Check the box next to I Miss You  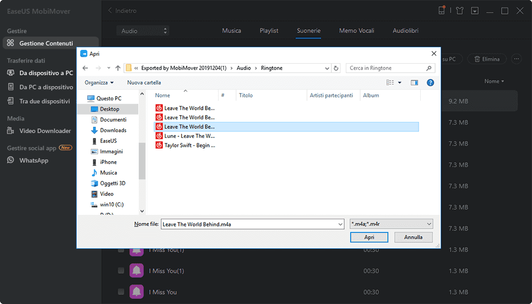point(121,291)
